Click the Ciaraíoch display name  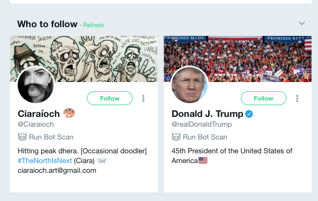[39, 114]
